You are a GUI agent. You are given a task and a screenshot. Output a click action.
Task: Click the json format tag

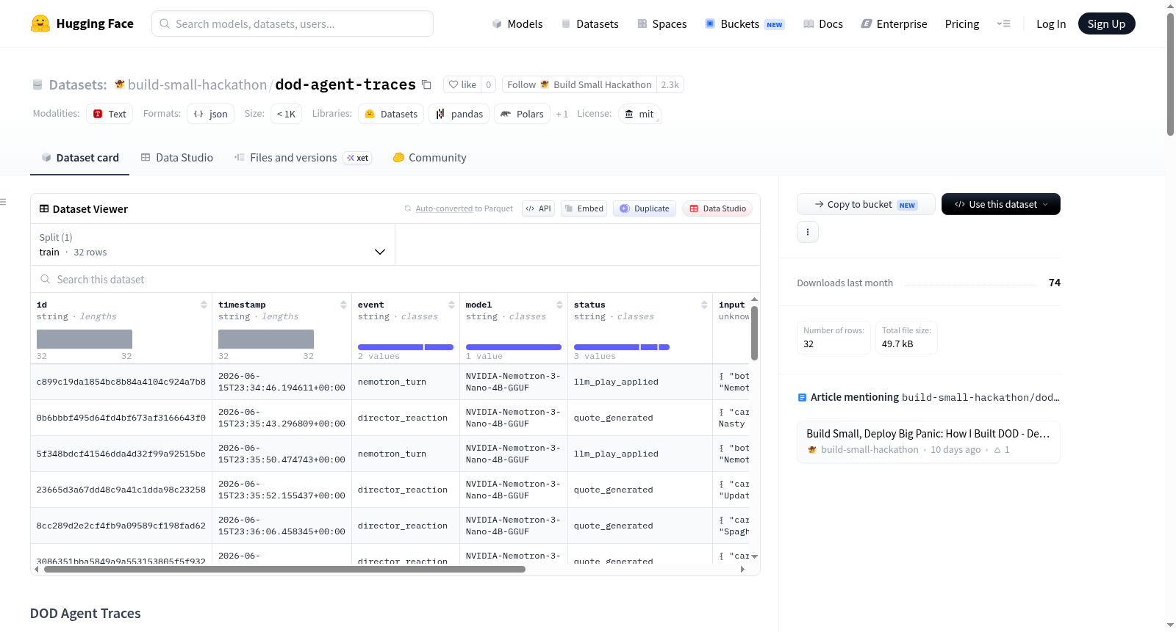click(210, 114)
